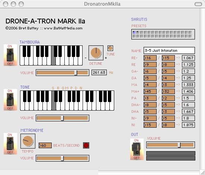Click the RE- ratio result 1.067
The width and height of the screenshot is (205, 175).
point(188,58)
